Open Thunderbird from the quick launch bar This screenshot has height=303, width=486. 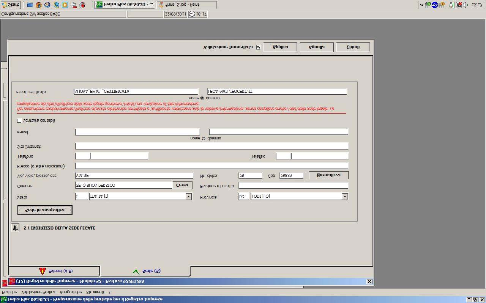(x=47, y=5)
